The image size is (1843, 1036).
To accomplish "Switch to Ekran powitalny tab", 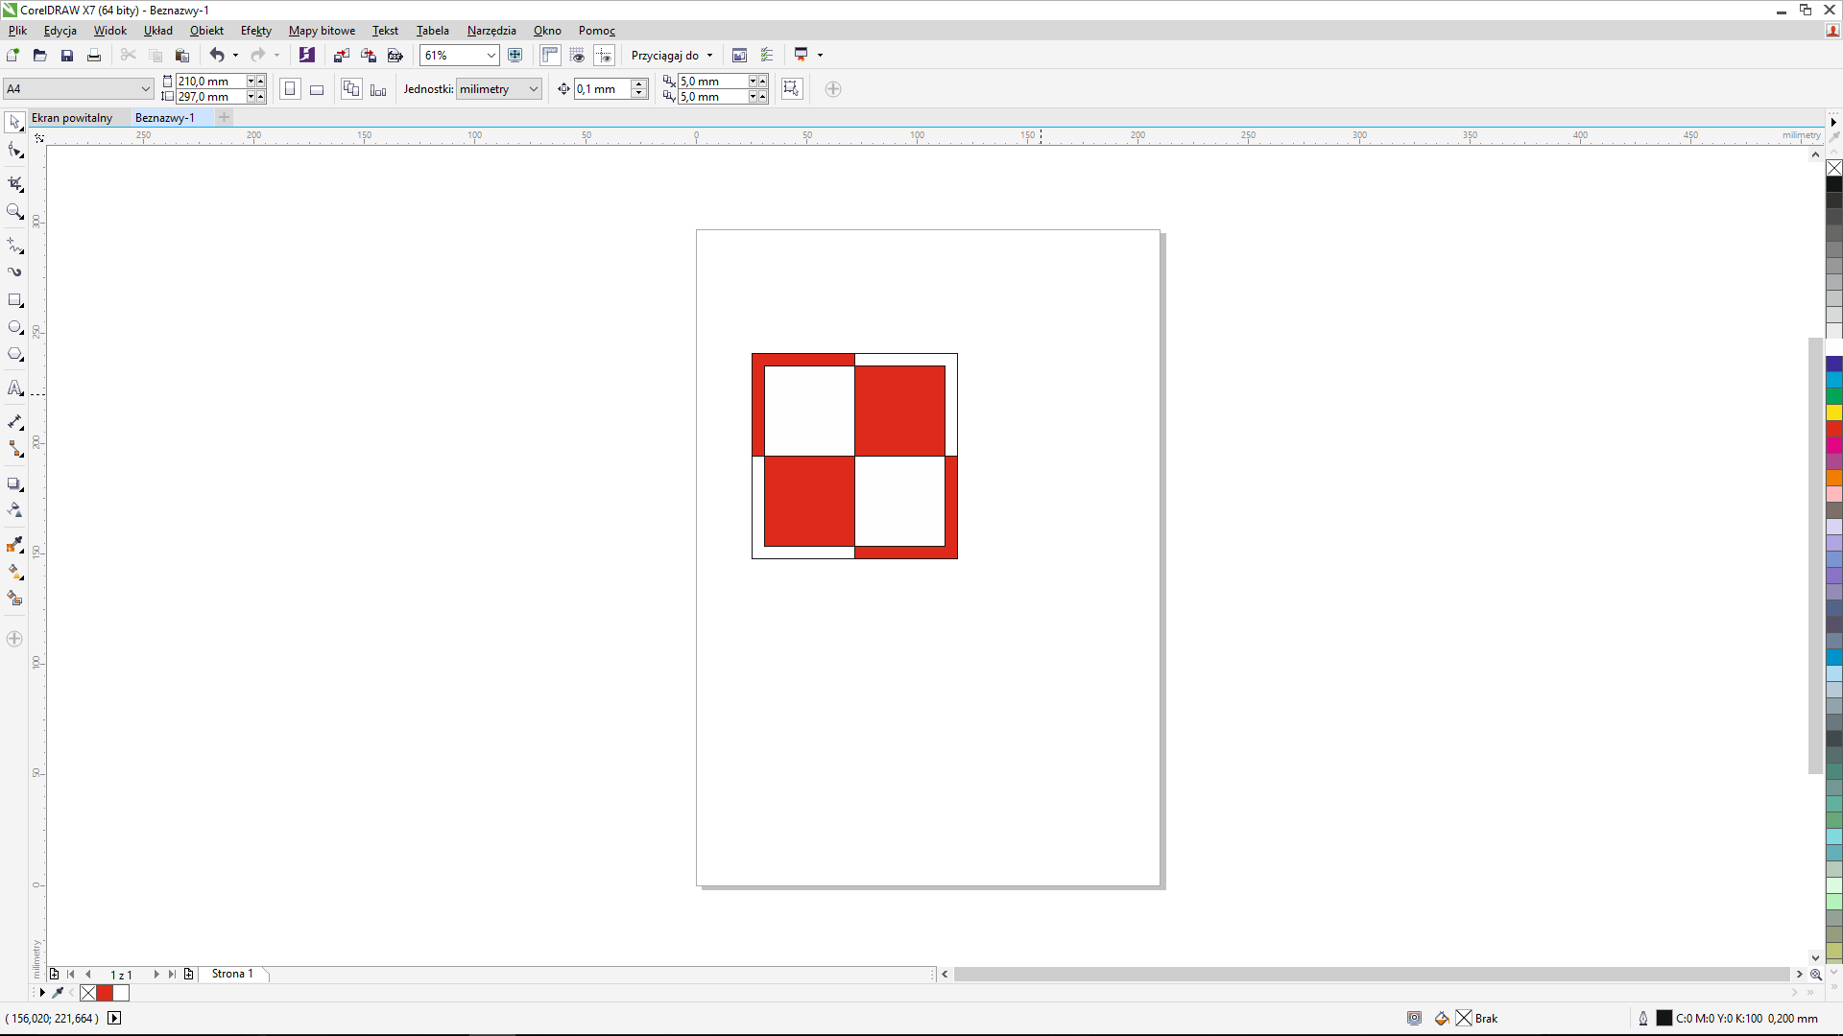I will click(x=72, y=118).
